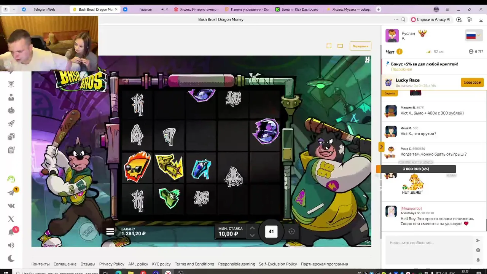
Task: Click the Вернуться button
Action: pos(360,46)
